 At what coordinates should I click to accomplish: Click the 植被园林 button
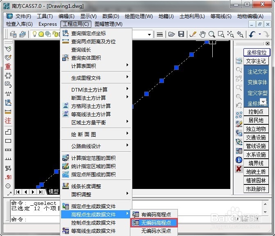click(x=256, y=180)
